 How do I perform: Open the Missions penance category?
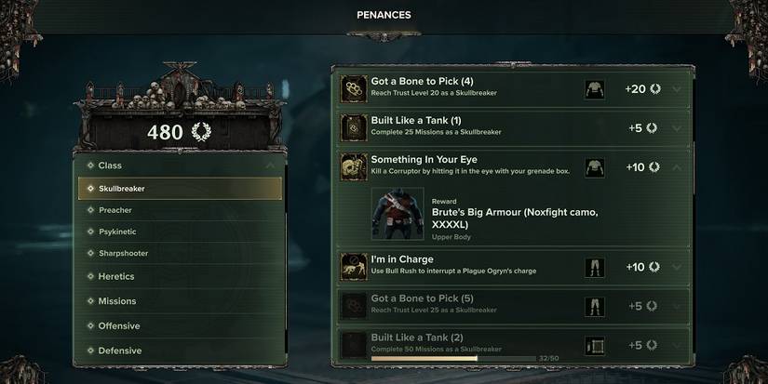click(x=117, y=301)
